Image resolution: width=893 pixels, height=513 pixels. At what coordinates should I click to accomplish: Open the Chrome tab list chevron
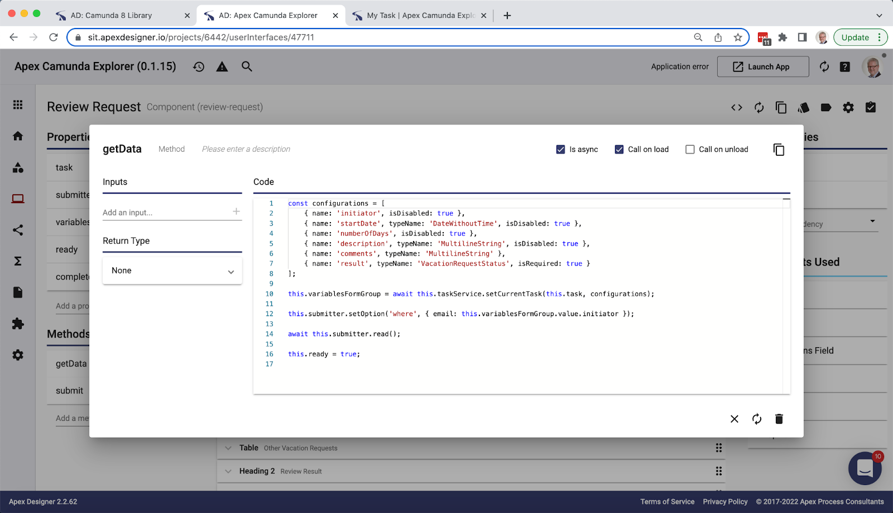click(x=879, y=16)
